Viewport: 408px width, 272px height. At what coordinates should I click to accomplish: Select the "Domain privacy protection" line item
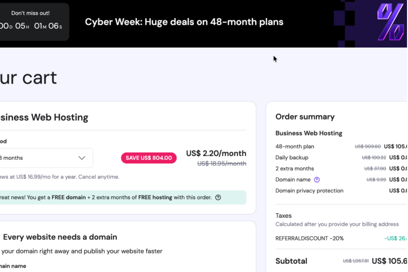pyautogui.click(x=309, y=191)
